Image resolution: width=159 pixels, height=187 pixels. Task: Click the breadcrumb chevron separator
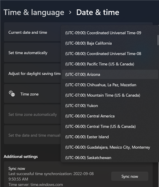click(x=70, y=13)
